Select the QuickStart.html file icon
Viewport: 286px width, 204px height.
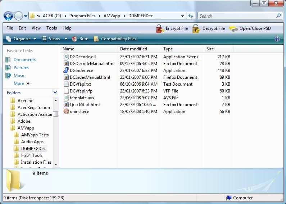click(x=66, y=105)
